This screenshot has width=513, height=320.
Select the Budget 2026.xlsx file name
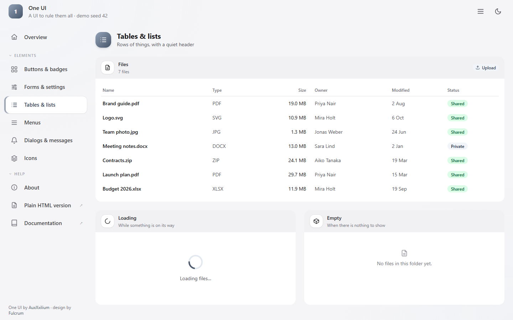[x=122, y=189]
